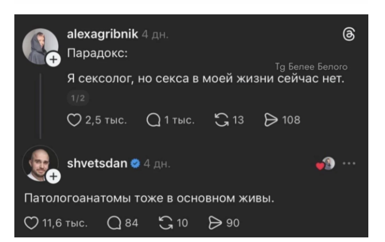Screen dimensions: 385x242
Task: Open comments on alexagribnik's post
Action: (153, 120)
